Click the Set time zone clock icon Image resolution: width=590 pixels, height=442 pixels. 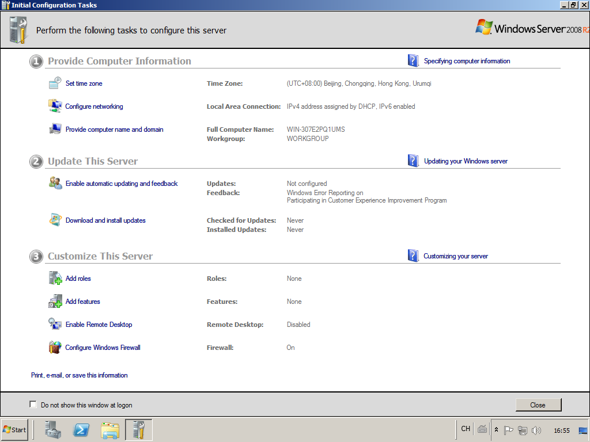click(x=55, y=83)
